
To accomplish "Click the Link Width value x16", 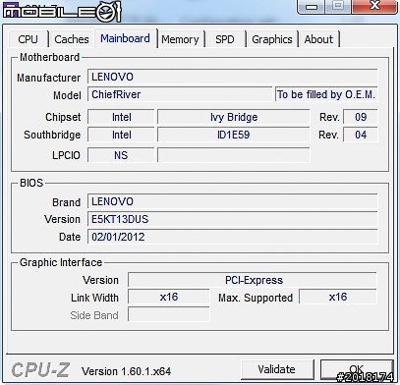I will [x=169, y=297].
